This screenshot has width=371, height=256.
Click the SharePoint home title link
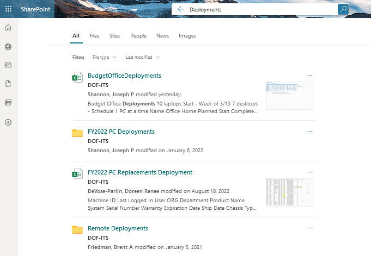pos(35,9)
